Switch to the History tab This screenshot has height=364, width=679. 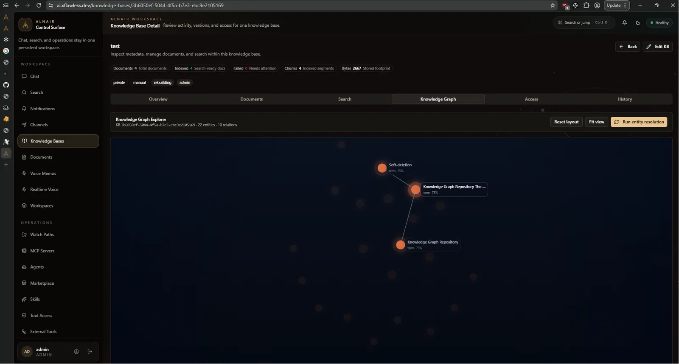pos(625,99)
